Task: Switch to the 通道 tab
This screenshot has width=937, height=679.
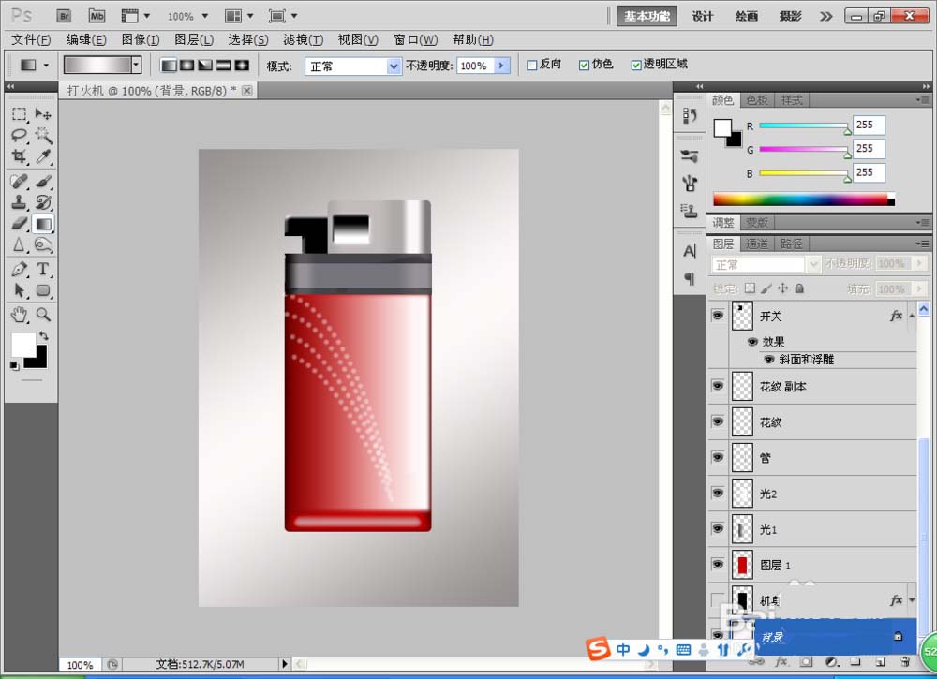Action: 756,243
